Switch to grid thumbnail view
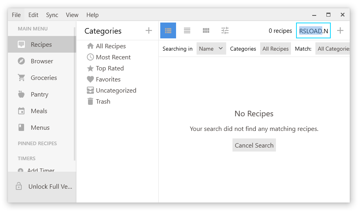The width and height of the screenshot is (360, 214). [x=206, y=30]
